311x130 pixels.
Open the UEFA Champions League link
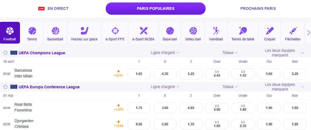point(42,53)
